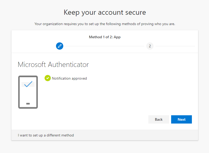
Task: Click the blue pencil step icon
Action: 60,46
